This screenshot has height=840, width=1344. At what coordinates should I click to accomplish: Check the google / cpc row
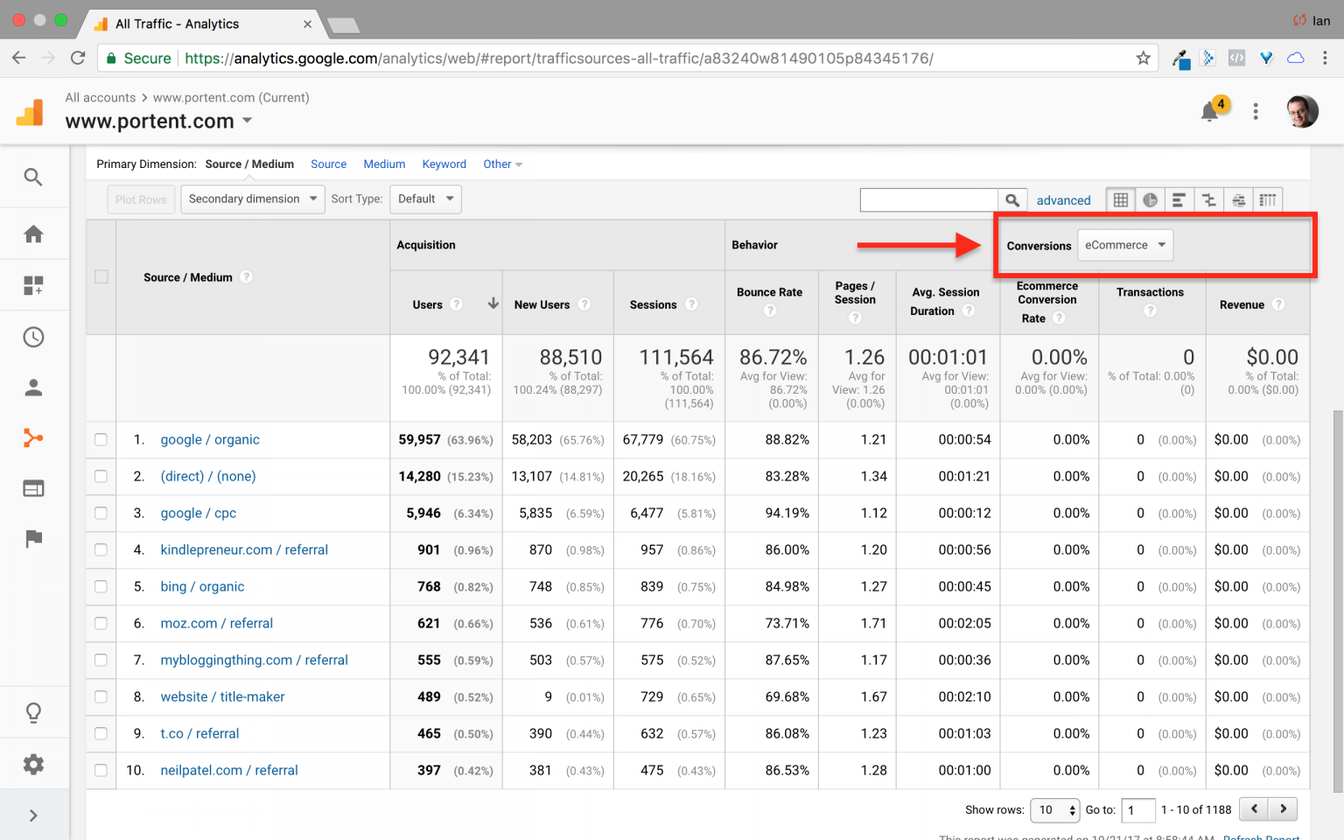click(x=101, y=513)
